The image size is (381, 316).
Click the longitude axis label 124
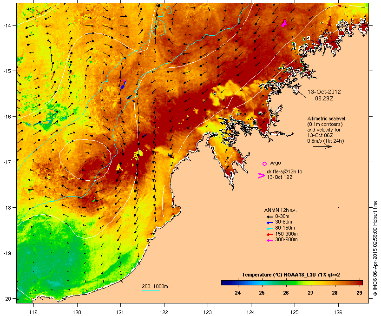coord(251,312)
